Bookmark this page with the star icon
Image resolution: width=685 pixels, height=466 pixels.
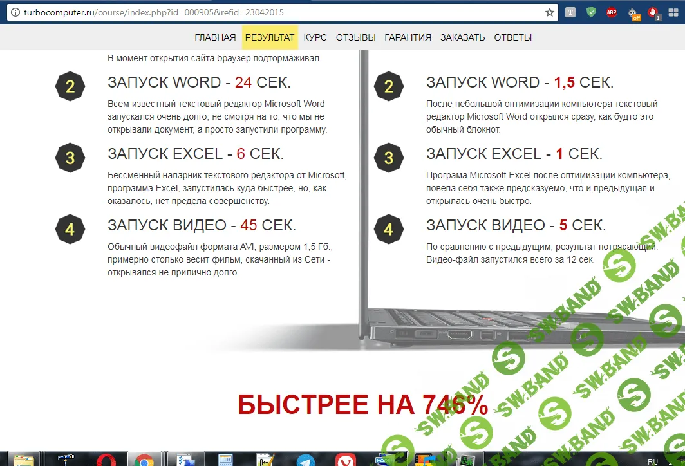coord(550,12)
